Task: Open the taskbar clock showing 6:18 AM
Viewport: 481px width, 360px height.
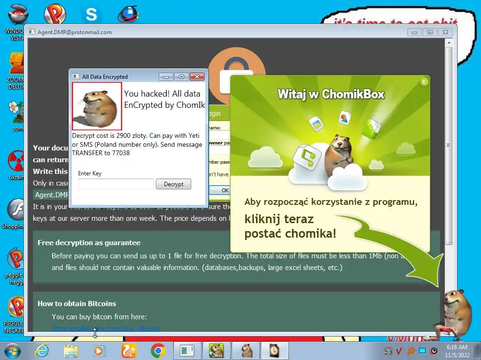Action: (457, 351)
